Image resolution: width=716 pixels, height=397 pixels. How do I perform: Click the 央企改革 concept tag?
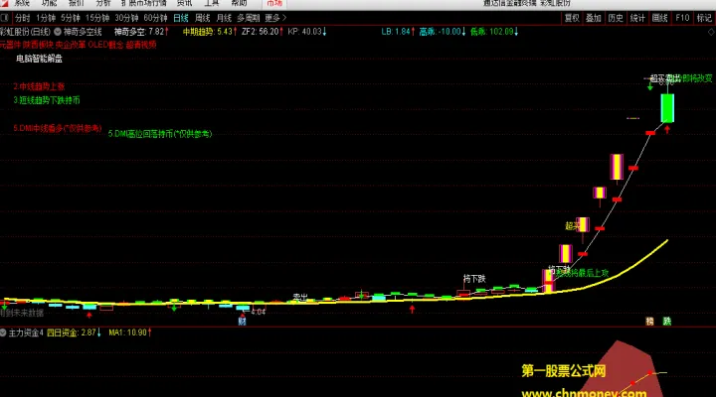71,45
